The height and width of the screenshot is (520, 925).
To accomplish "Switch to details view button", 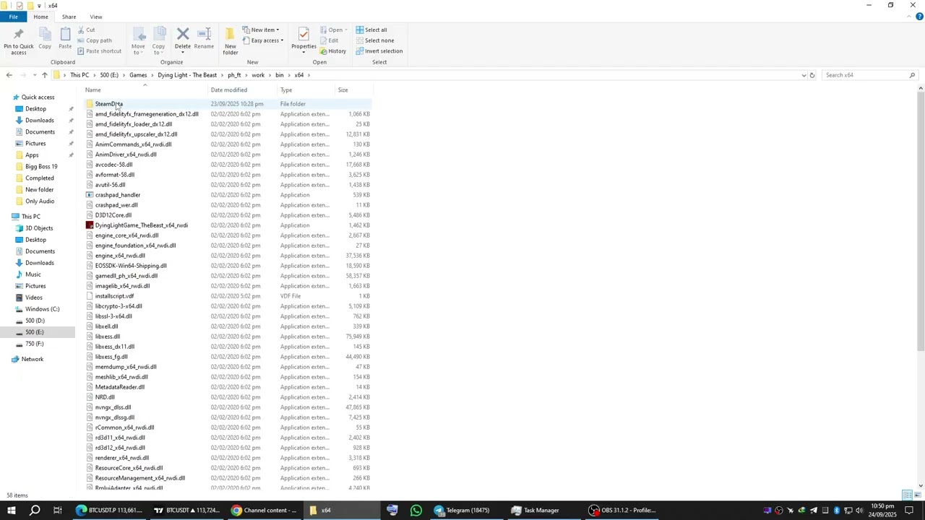I will pyautogui.click(x=907, y=495).
